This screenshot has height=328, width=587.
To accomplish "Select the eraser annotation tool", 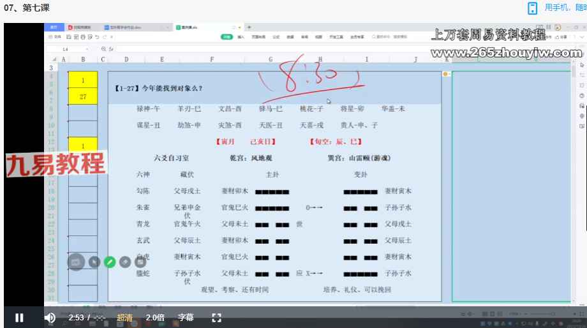I will pyautogui.click(x=125, y=262).
